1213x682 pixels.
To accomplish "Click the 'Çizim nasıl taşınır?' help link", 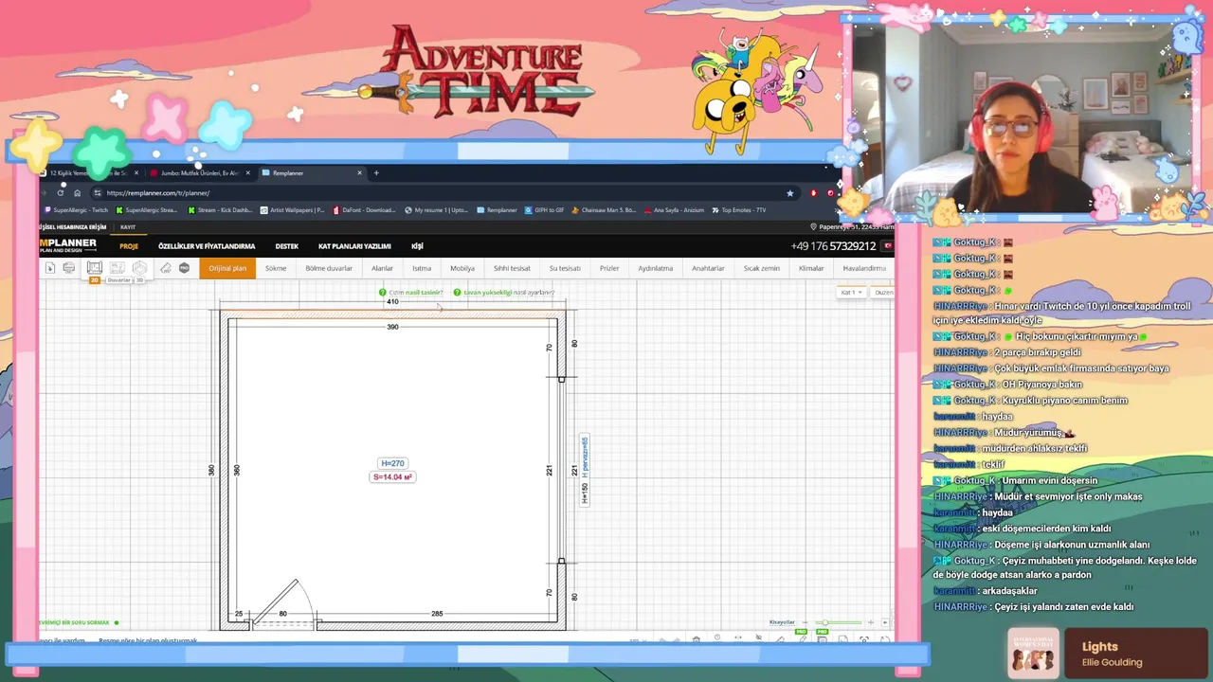I will [415, 293].
